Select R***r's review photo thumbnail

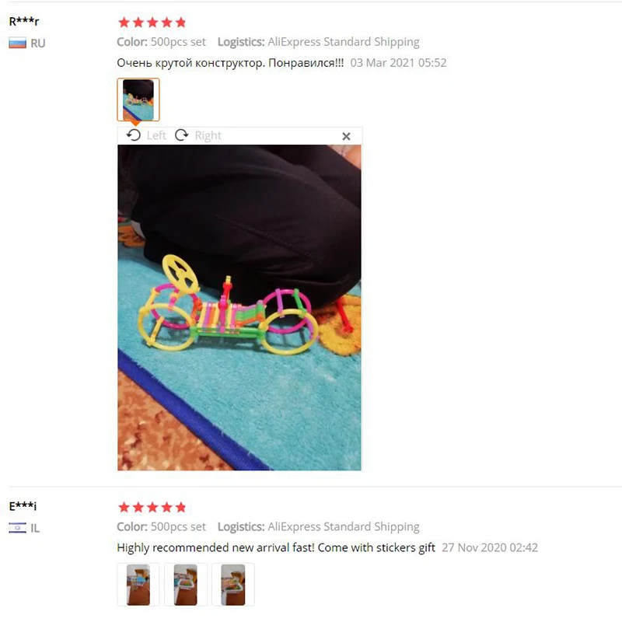(x=138, y=100)
